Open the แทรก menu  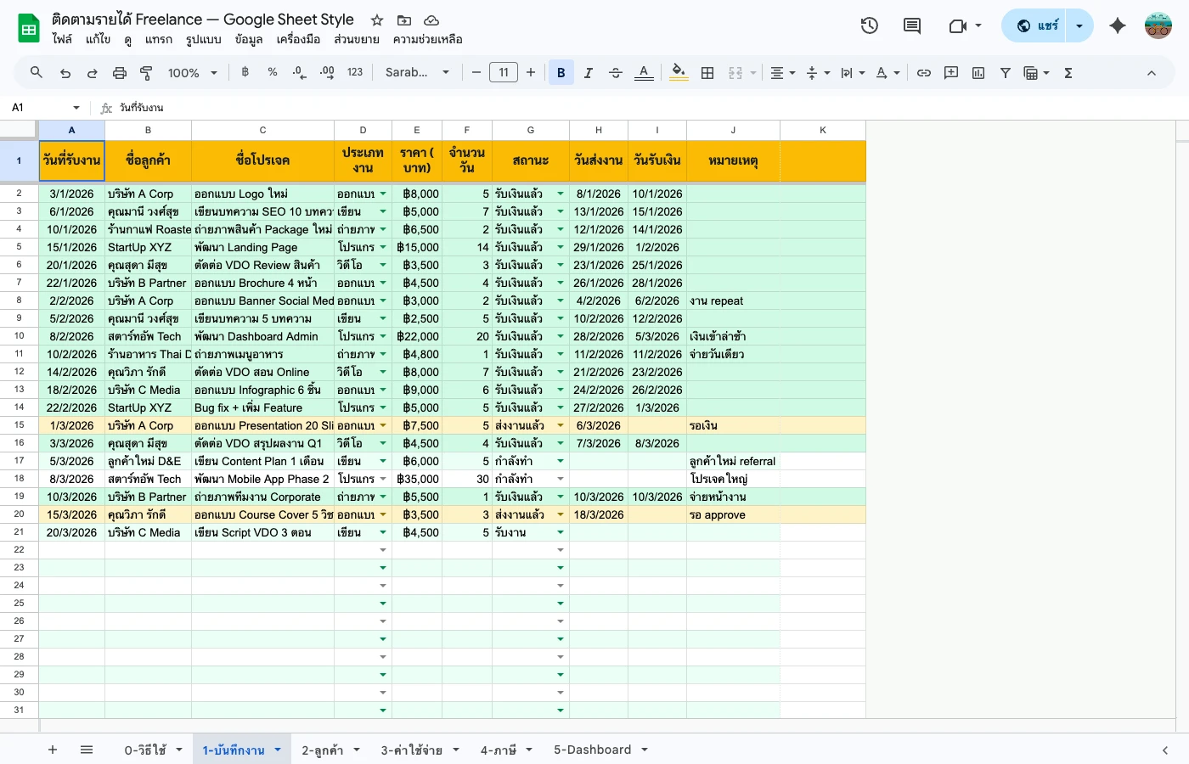(159, 39)
